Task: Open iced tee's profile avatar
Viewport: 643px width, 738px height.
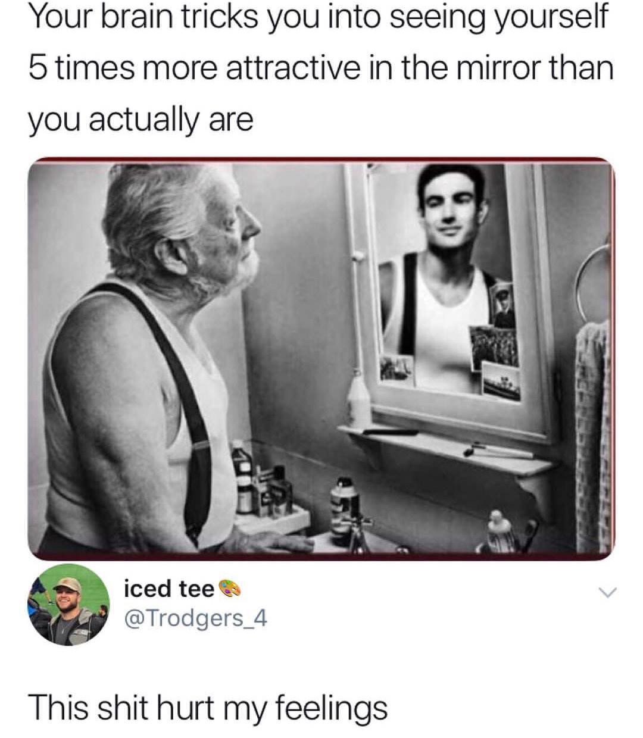Action: click(66, 605)
